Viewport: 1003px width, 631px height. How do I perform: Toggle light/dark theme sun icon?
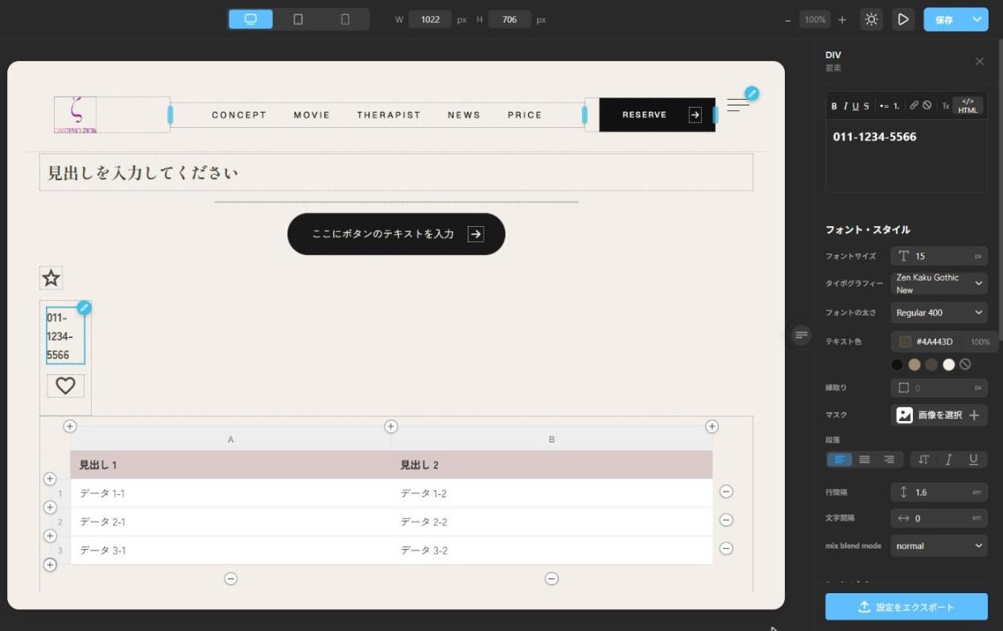point(871,19)
